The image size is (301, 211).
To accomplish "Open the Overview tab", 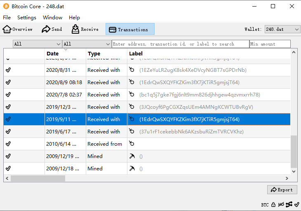I will click(18, 29).
